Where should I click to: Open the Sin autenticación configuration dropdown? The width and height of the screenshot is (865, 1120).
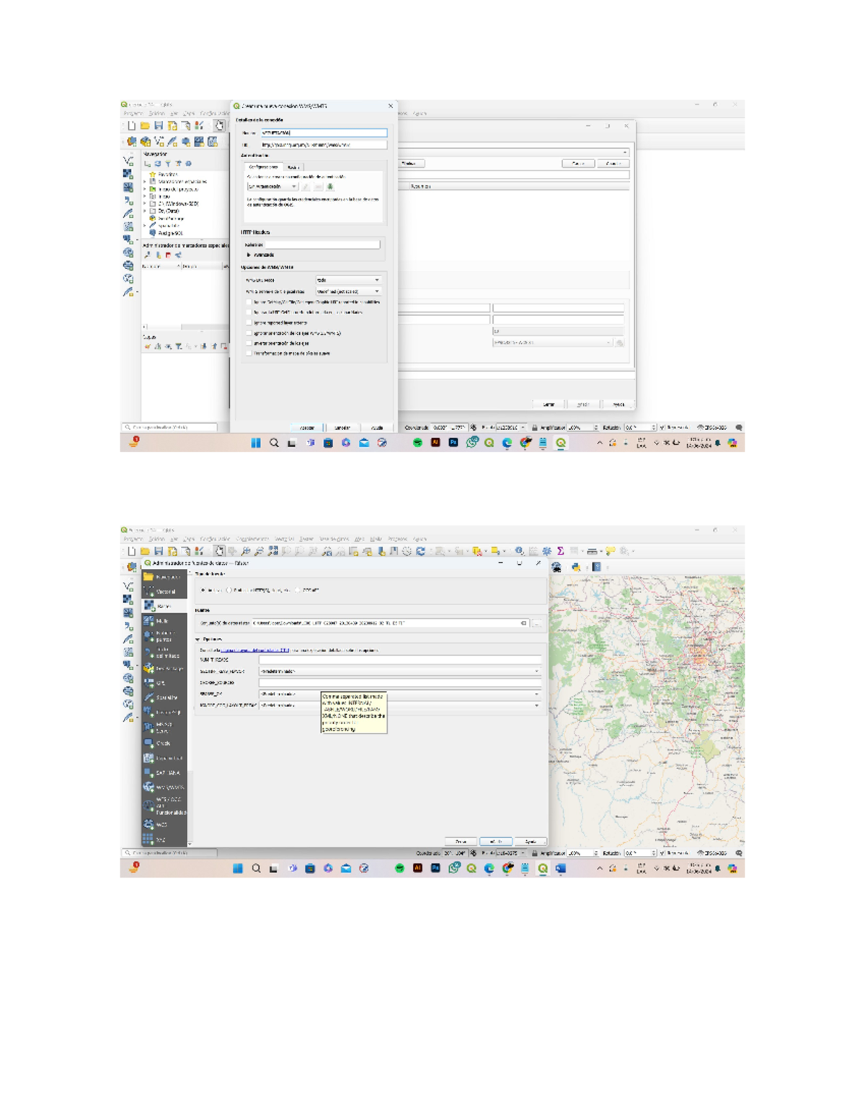pos(272,186)
